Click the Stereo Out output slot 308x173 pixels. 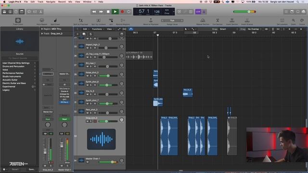[x=48, y=112]
